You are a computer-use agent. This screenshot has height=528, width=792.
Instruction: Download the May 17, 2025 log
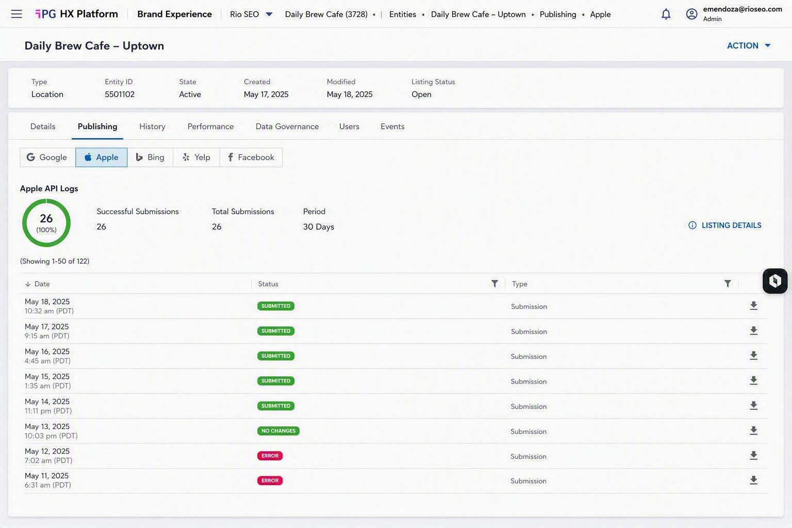753,331
